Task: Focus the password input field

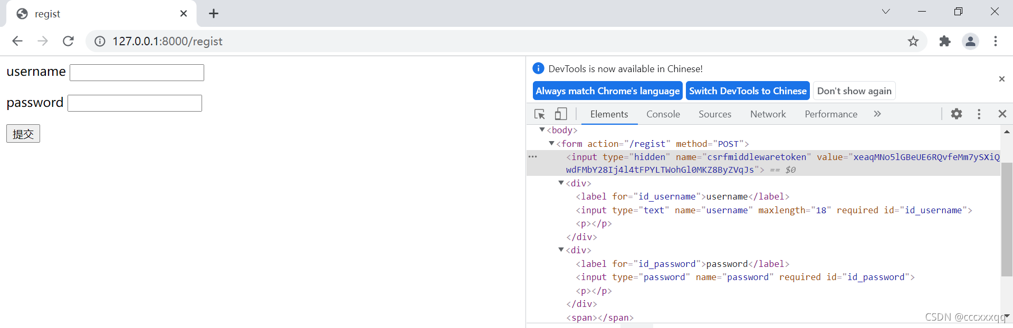Action: pyautogui.click(x=135, y=103)
